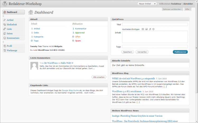This screenshot has height=123, width=198.
Task: Click the Speichern draft button
Action: point(128,52)
